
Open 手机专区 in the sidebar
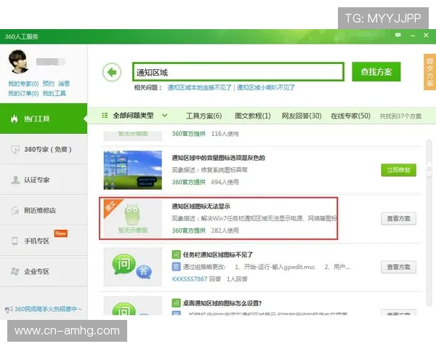pyautogui.click(x=44, y=241)
